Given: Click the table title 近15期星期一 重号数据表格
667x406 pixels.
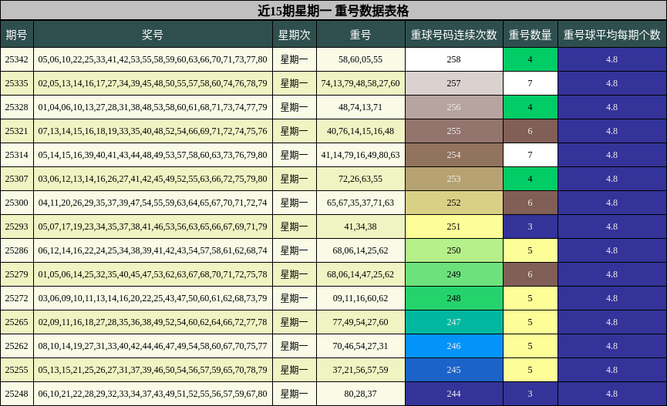Looking at the screenshot, I should point(333,10).
